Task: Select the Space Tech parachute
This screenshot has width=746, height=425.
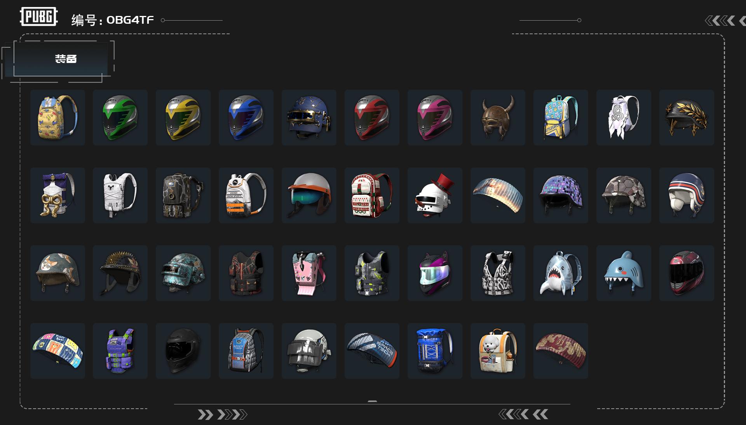Action: pos(372,351)
